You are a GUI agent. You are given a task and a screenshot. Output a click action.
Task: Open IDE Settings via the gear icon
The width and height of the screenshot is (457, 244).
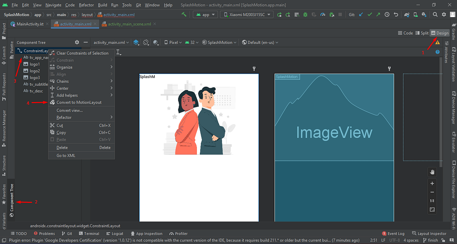(x=444, y=14)
